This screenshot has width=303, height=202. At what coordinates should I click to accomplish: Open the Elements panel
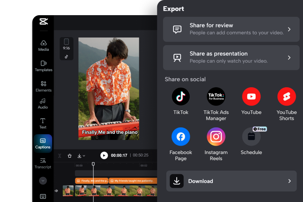tap(44, 87)
